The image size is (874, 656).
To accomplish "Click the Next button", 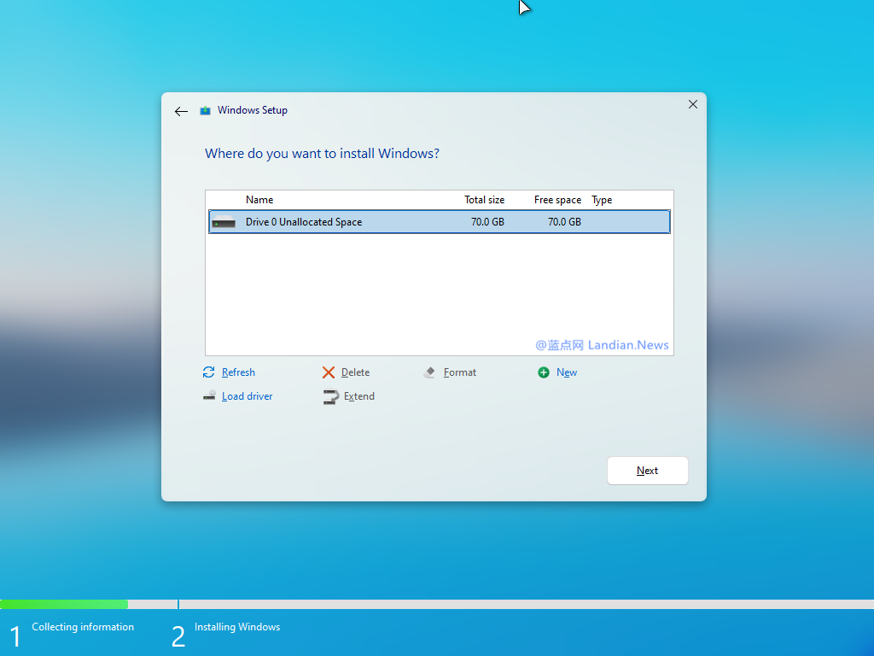I will pyautogui.click(x=647, y=471).
